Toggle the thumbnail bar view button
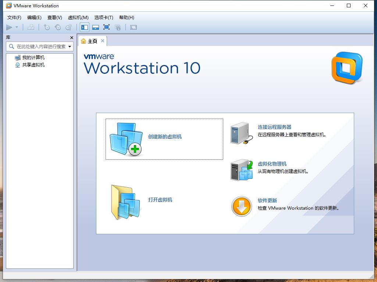 (96, 27)
